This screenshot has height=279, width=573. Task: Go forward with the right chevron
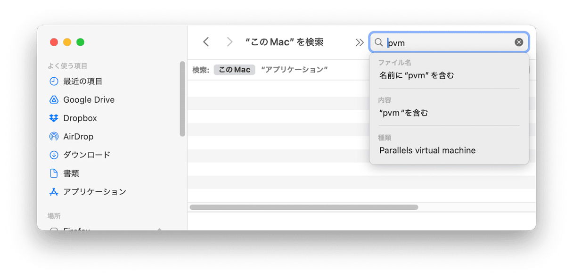[x=229, y=42]
